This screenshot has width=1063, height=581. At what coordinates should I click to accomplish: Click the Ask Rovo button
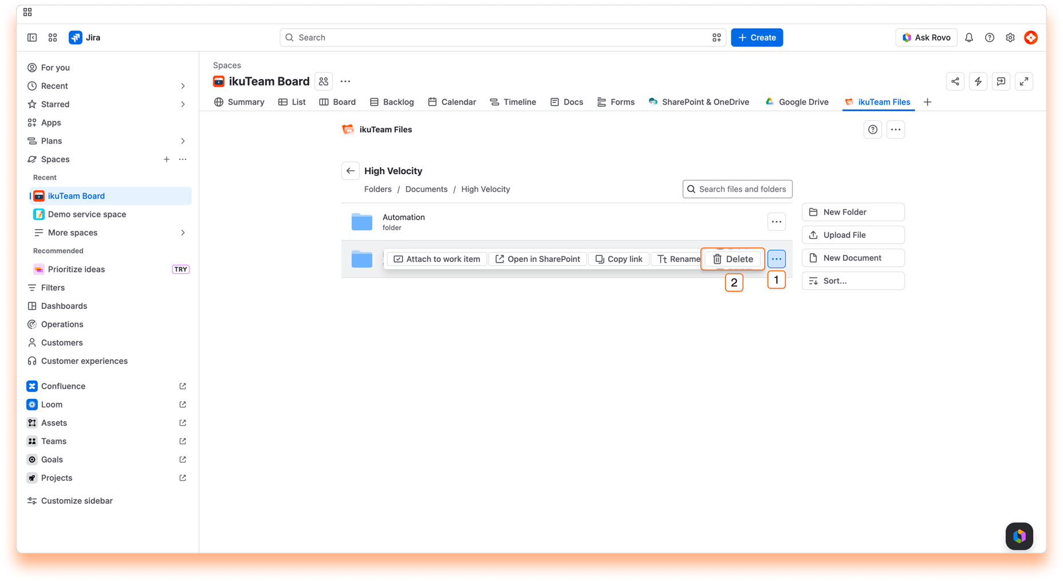(x=926, y=37)
